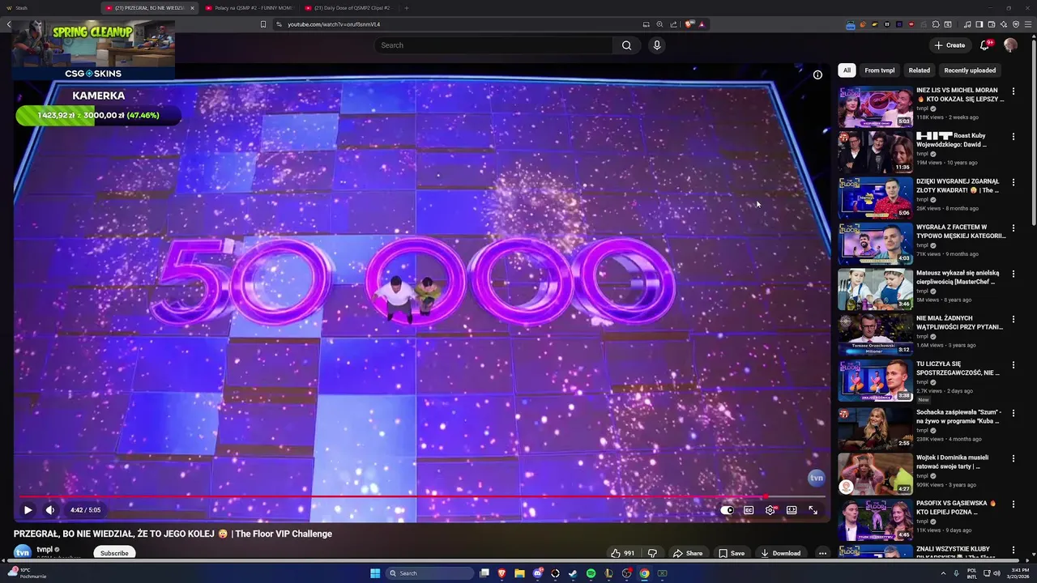This screenshot has height=583, width=1037.
Task: Open INEZ LIS VS MICHEL MORAN thumbnail
Action: coord(875,106)
